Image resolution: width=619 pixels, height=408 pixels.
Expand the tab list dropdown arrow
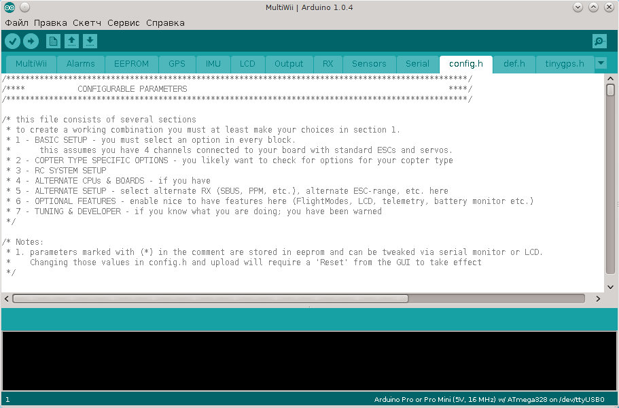tap(601, 63)
